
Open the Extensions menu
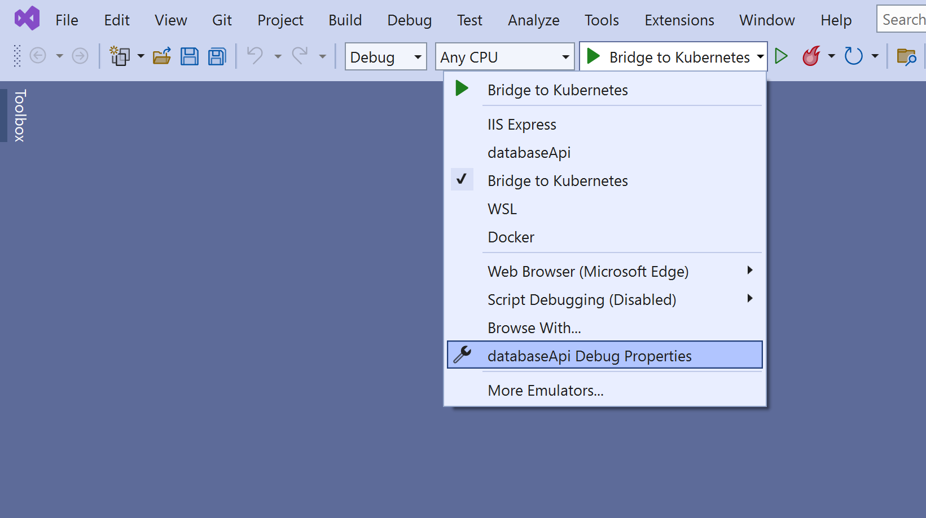pyautogui.click(x=679, y=20)
